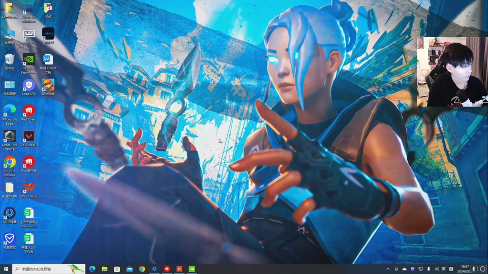Open UU加速器 desktop shortcut
This screenshot has height=274, width=488.
click(x=10, y=216)
